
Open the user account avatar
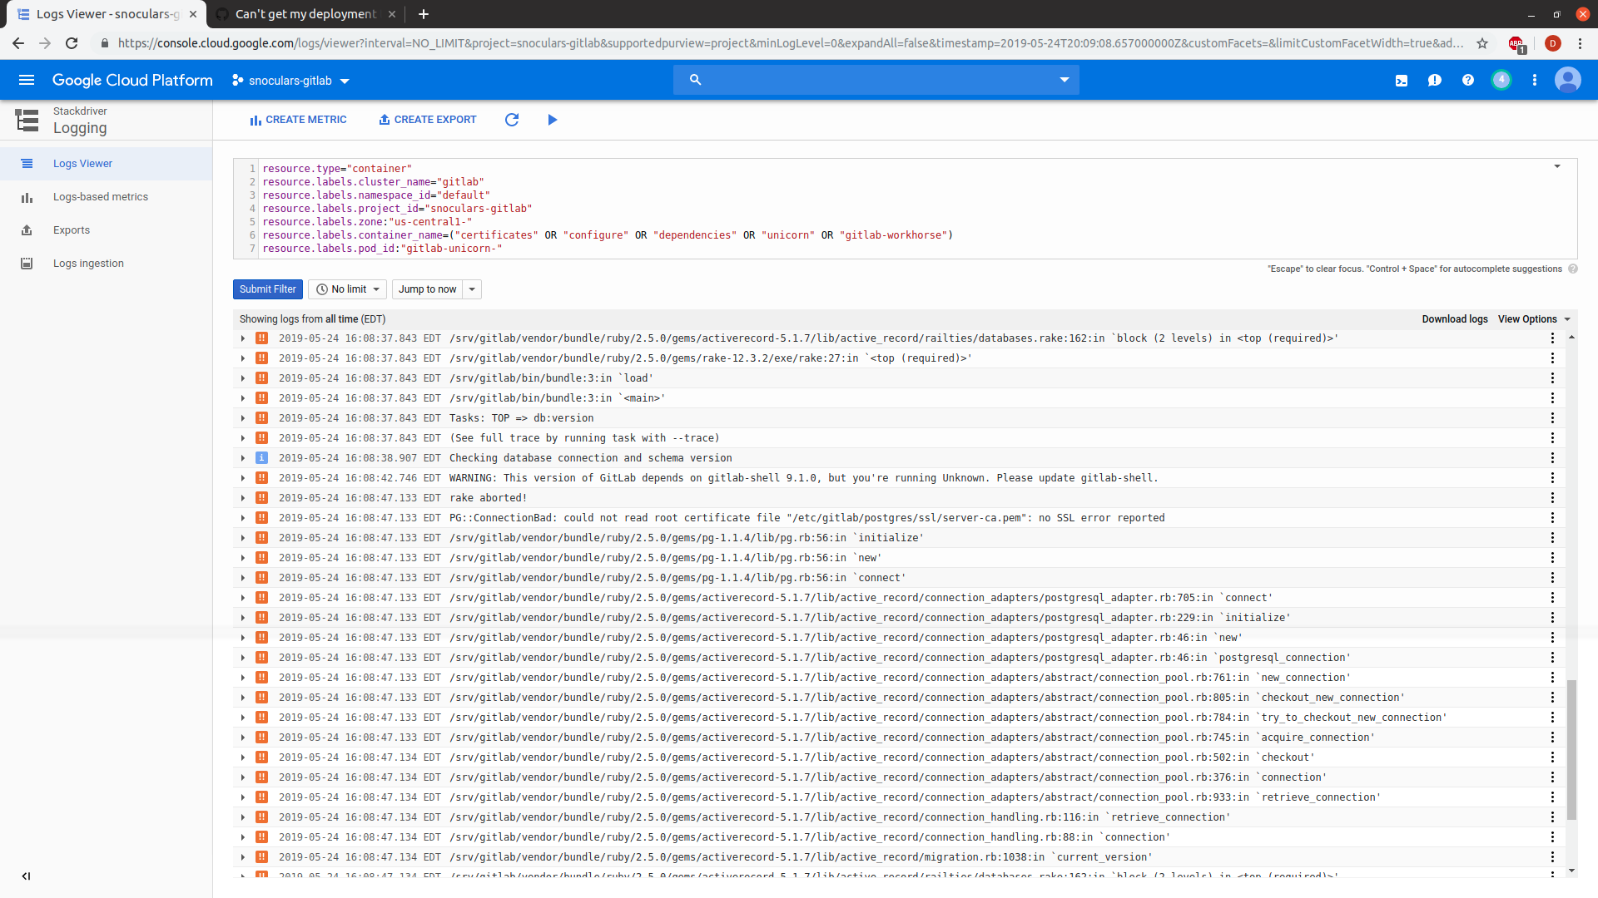(1568, 80)
